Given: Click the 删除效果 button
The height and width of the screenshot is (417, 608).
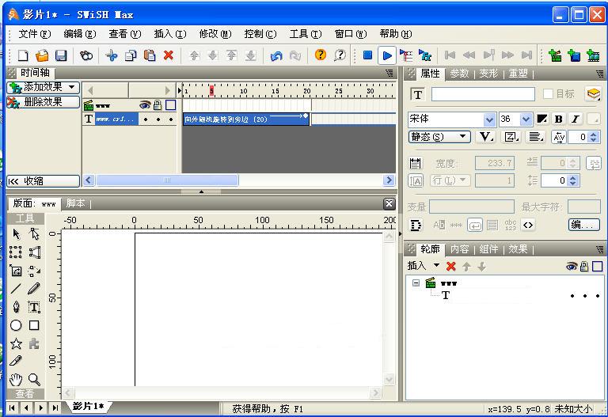Looking at the screenshot, I should tap(44, 102).
